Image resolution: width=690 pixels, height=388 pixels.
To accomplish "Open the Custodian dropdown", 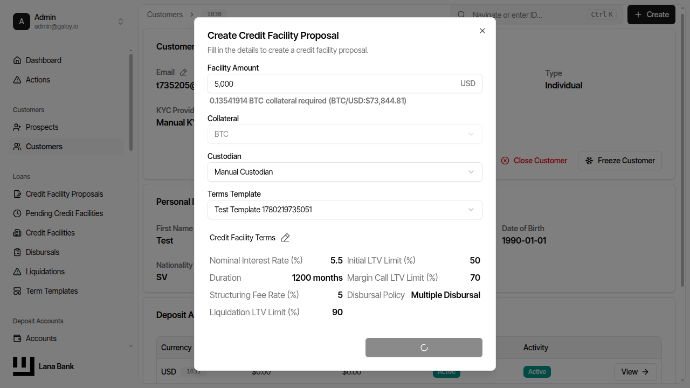I will (x=344, y=172).
